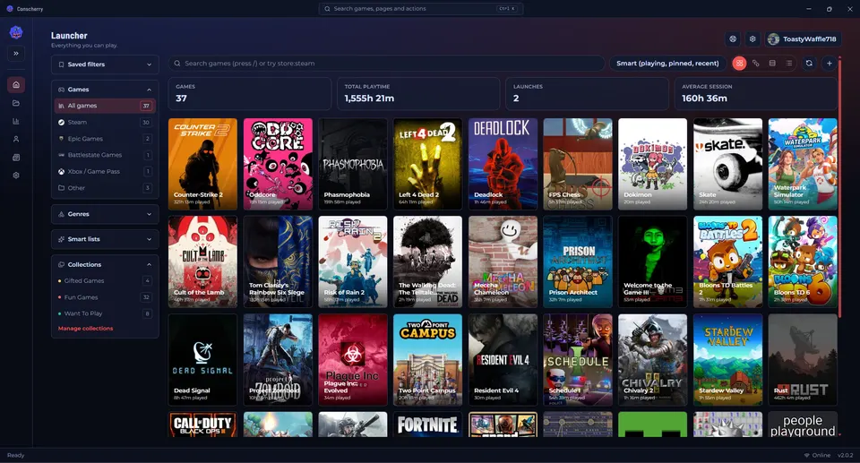Switch to the grid view layout
This screenshot has width=860, height=463.
point(739,63)
